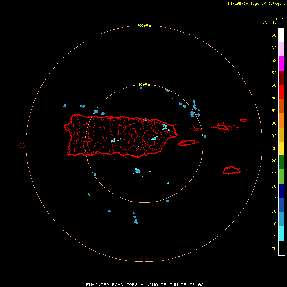The height and width of the screenshot is (287, 287).
Task: Click the medium blue 18 K FT swatch
Action: [282, 205]
